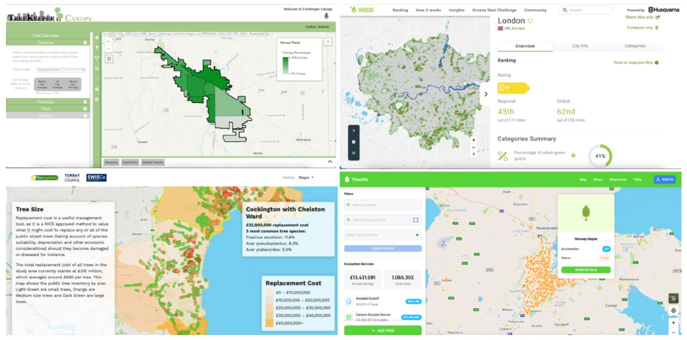Image resolution: width=687 pixels, height=340 pixels.
Task: Click How to improve this link
Action: tap(636, 63)
